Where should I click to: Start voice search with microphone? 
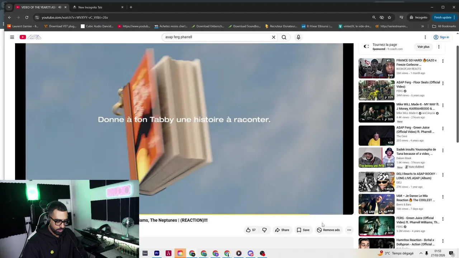(298, 37)
